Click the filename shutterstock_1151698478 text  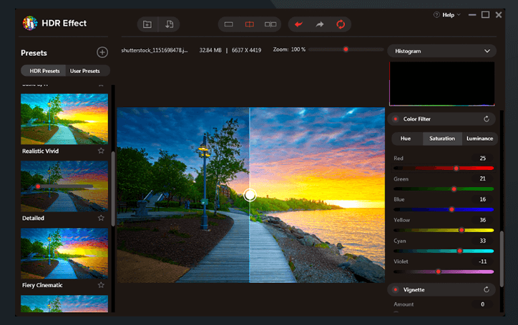(x=155, y=50)
